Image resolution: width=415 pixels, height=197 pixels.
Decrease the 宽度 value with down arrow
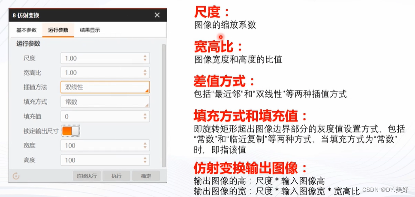145,147
